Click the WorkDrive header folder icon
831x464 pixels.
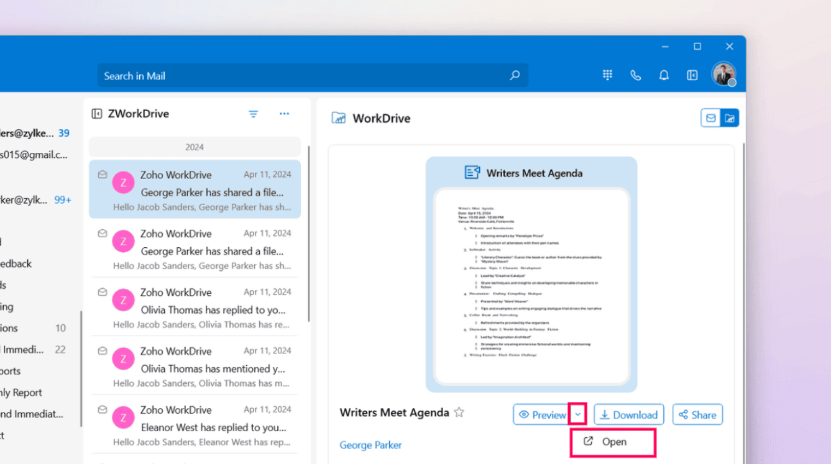coord(339,118)
